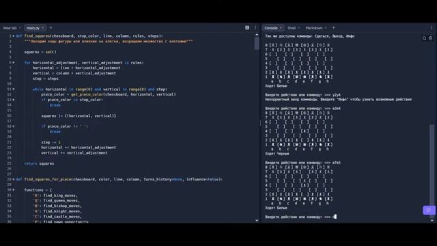
Task: Click 'squares = set()' on line 4
Action: (40, 52)
